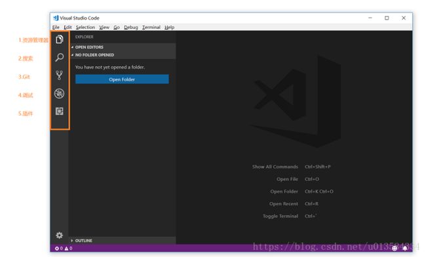Open the File menu
Image resolution: width=426 pixels, height=257 pixels.
pyautogui.click(x=56, y=27)
